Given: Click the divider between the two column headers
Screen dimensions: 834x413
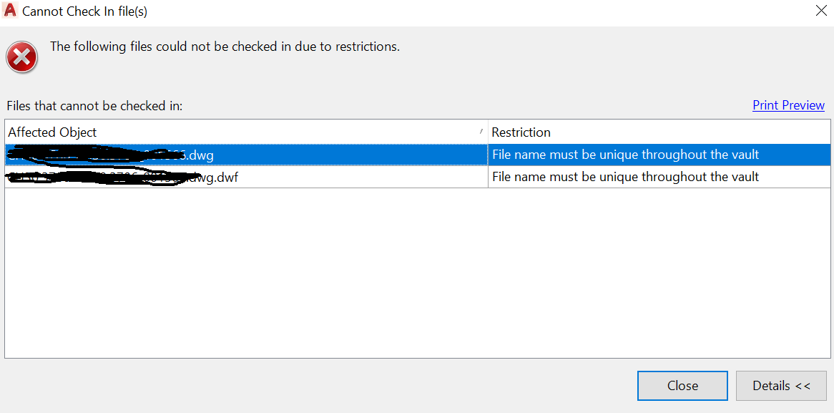Looking at the screenshot, I should pos(488,132).
